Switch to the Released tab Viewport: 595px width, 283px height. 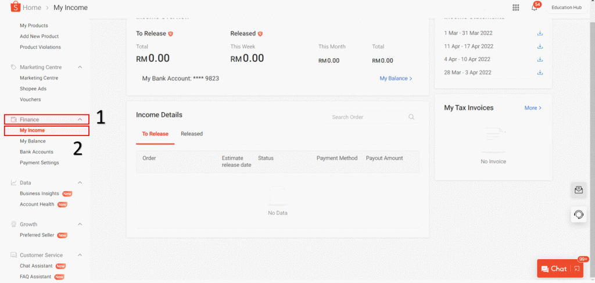coord(192,134)
